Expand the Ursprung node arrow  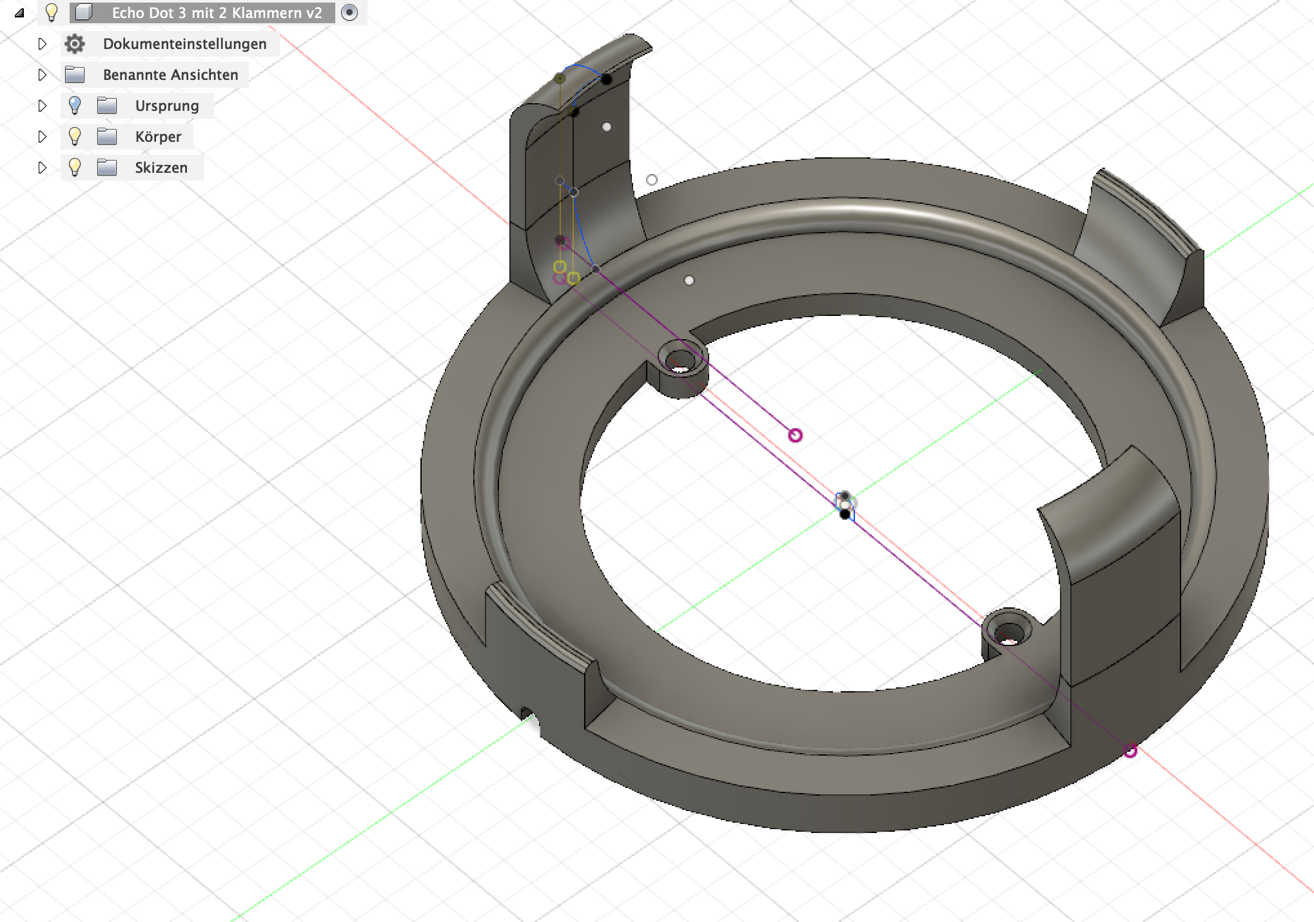coord(43,106)
